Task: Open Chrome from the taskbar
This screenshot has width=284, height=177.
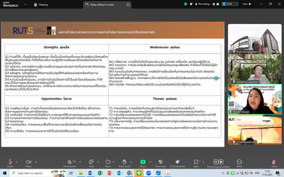Action: 129,173
